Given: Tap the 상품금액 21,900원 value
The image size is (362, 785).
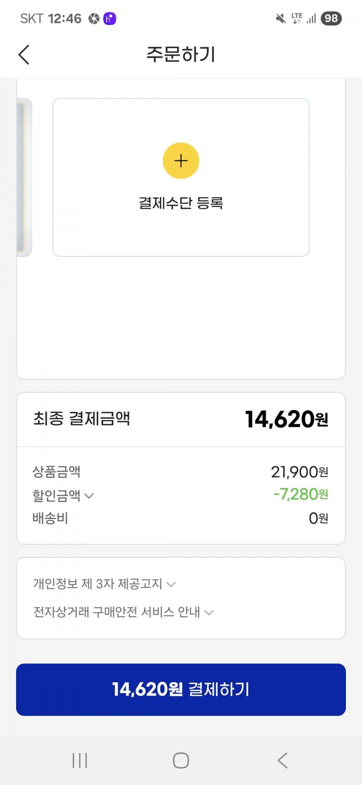Looking at the screenshot, I should 300,472.
